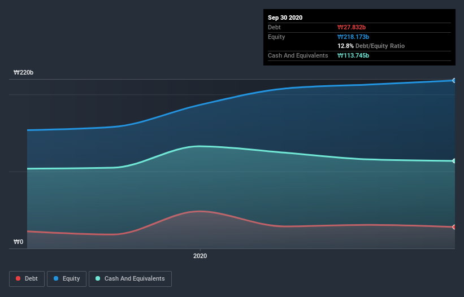Toggle the Equity series legend button
This screenshot has width=464, height=297.
click(x=67, y=279)
